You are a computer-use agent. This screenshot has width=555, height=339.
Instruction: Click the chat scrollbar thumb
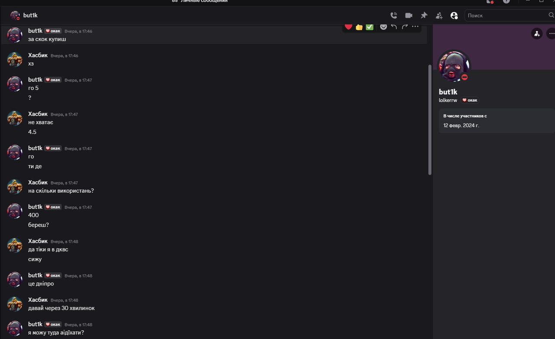[x=430, y=120]
